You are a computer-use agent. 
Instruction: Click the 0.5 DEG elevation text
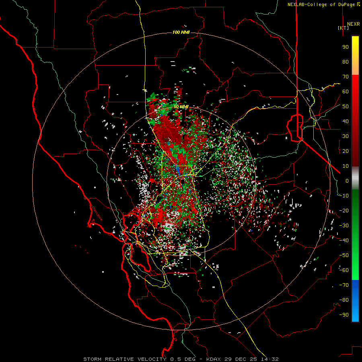pyautogui.click(x=183, y=359)
